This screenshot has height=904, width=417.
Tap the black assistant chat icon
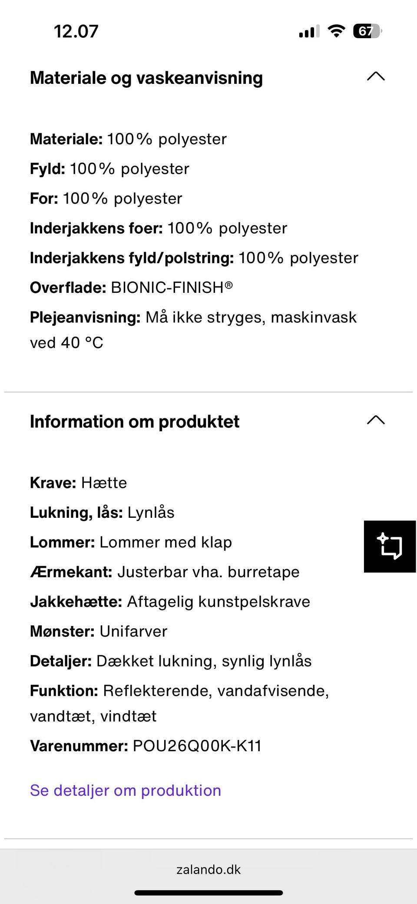click(x=390, y=546)
